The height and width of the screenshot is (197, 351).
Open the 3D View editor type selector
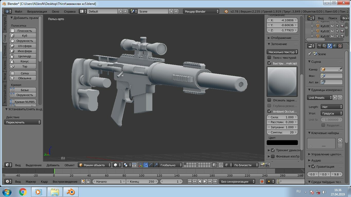[x=8, y=165]
